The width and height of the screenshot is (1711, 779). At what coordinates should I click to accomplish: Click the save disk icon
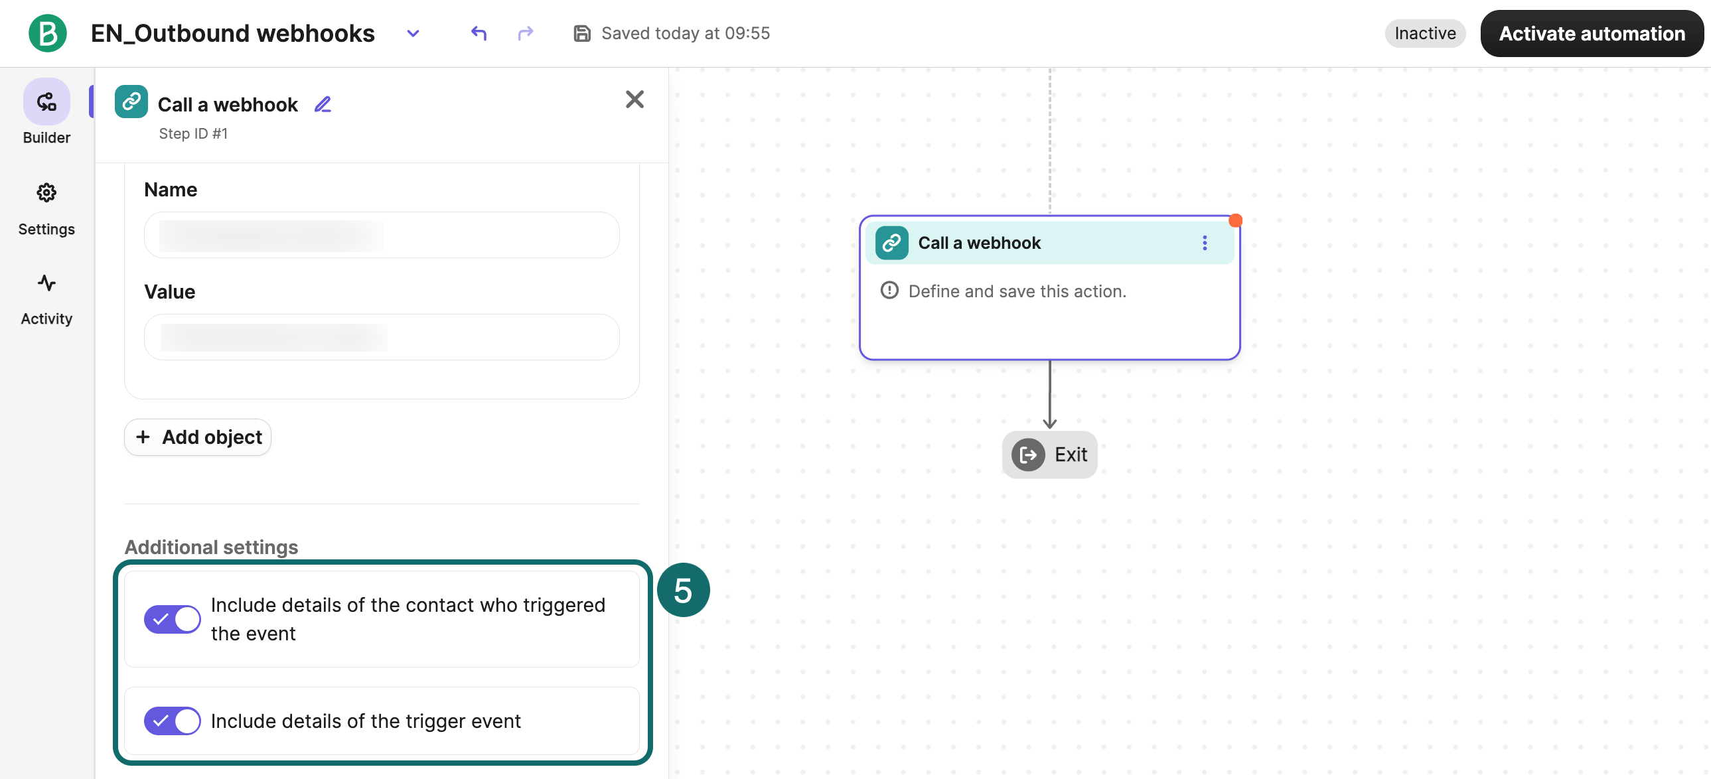point(582,33)
